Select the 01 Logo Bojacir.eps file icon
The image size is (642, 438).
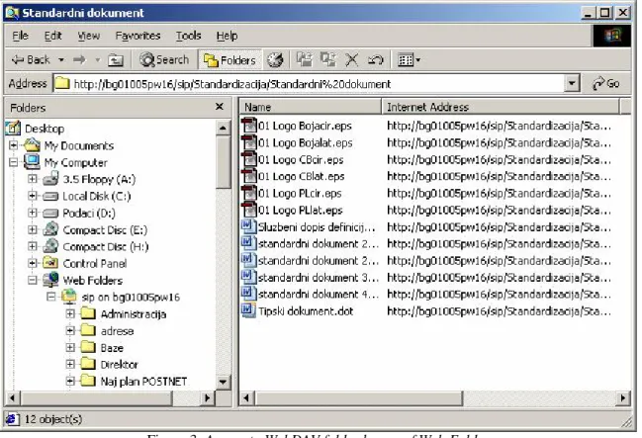[248, 126]
